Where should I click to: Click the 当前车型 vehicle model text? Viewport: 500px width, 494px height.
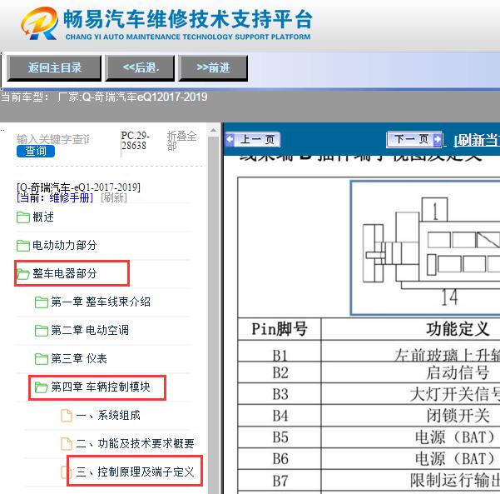[104, 97]
